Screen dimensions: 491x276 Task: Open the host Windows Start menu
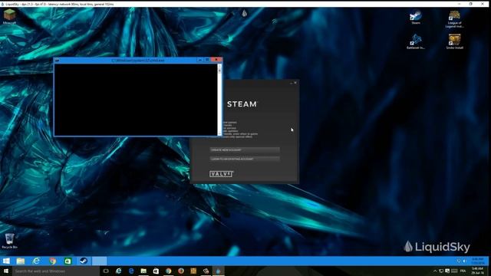(x=6, y=271)
